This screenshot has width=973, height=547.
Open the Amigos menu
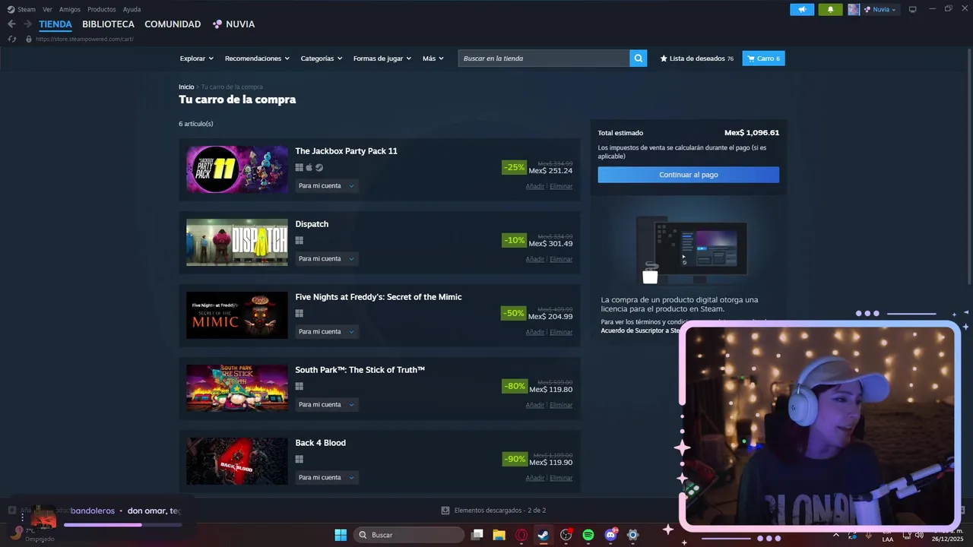[70, 9]
